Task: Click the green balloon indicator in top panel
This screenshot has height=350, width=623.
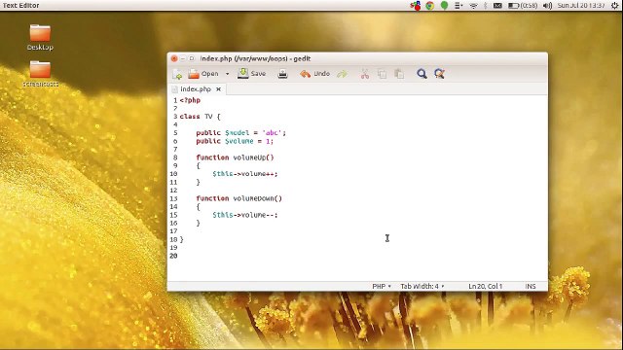Action: (444, 6)
